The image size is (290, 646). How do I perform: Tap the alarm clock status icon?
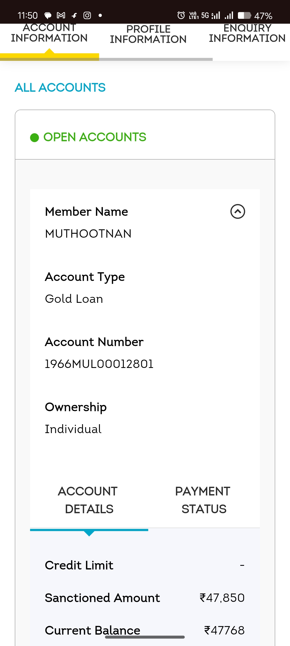coord(181,15)
